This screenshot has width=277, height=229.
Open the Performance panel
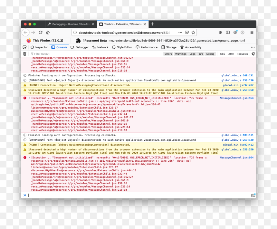(x=147, y=47)
